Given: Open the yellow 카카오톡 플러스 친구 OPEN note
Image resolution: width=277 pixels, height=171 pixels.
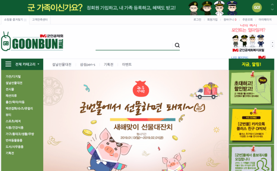Looking at the screenshot, I should coord(251,125).
